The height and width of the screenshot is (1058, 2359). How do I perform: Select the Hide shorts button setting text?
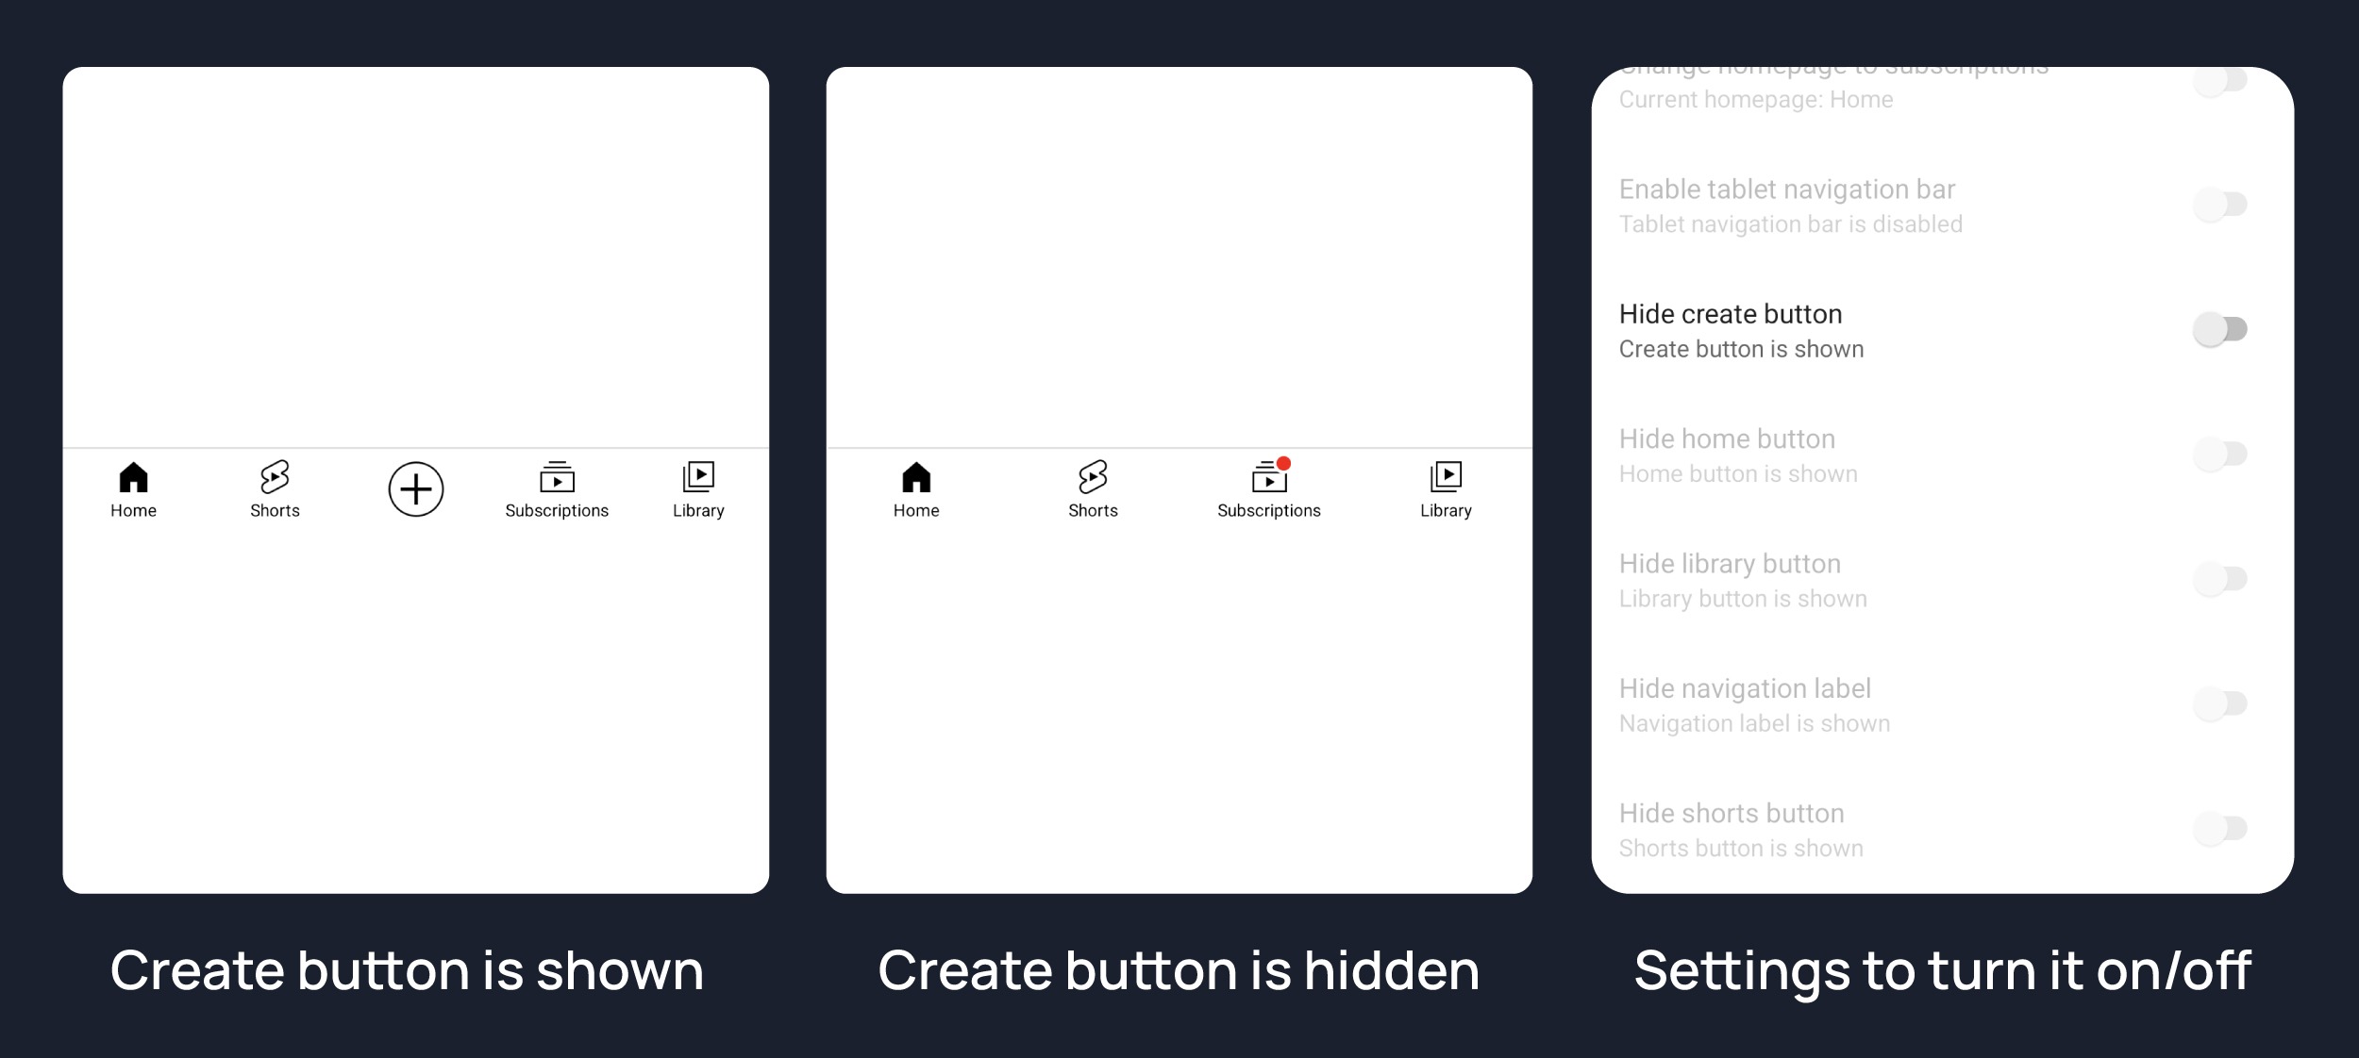tap(1732, 813)
